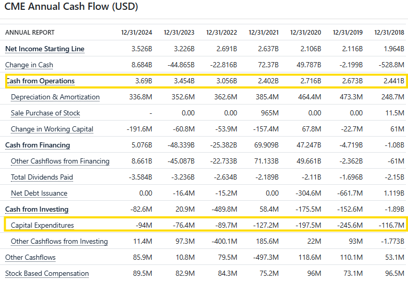Click cash from financing value 5.076B
Viewport: 408px width, 281px height.
[x=142, y=145]
